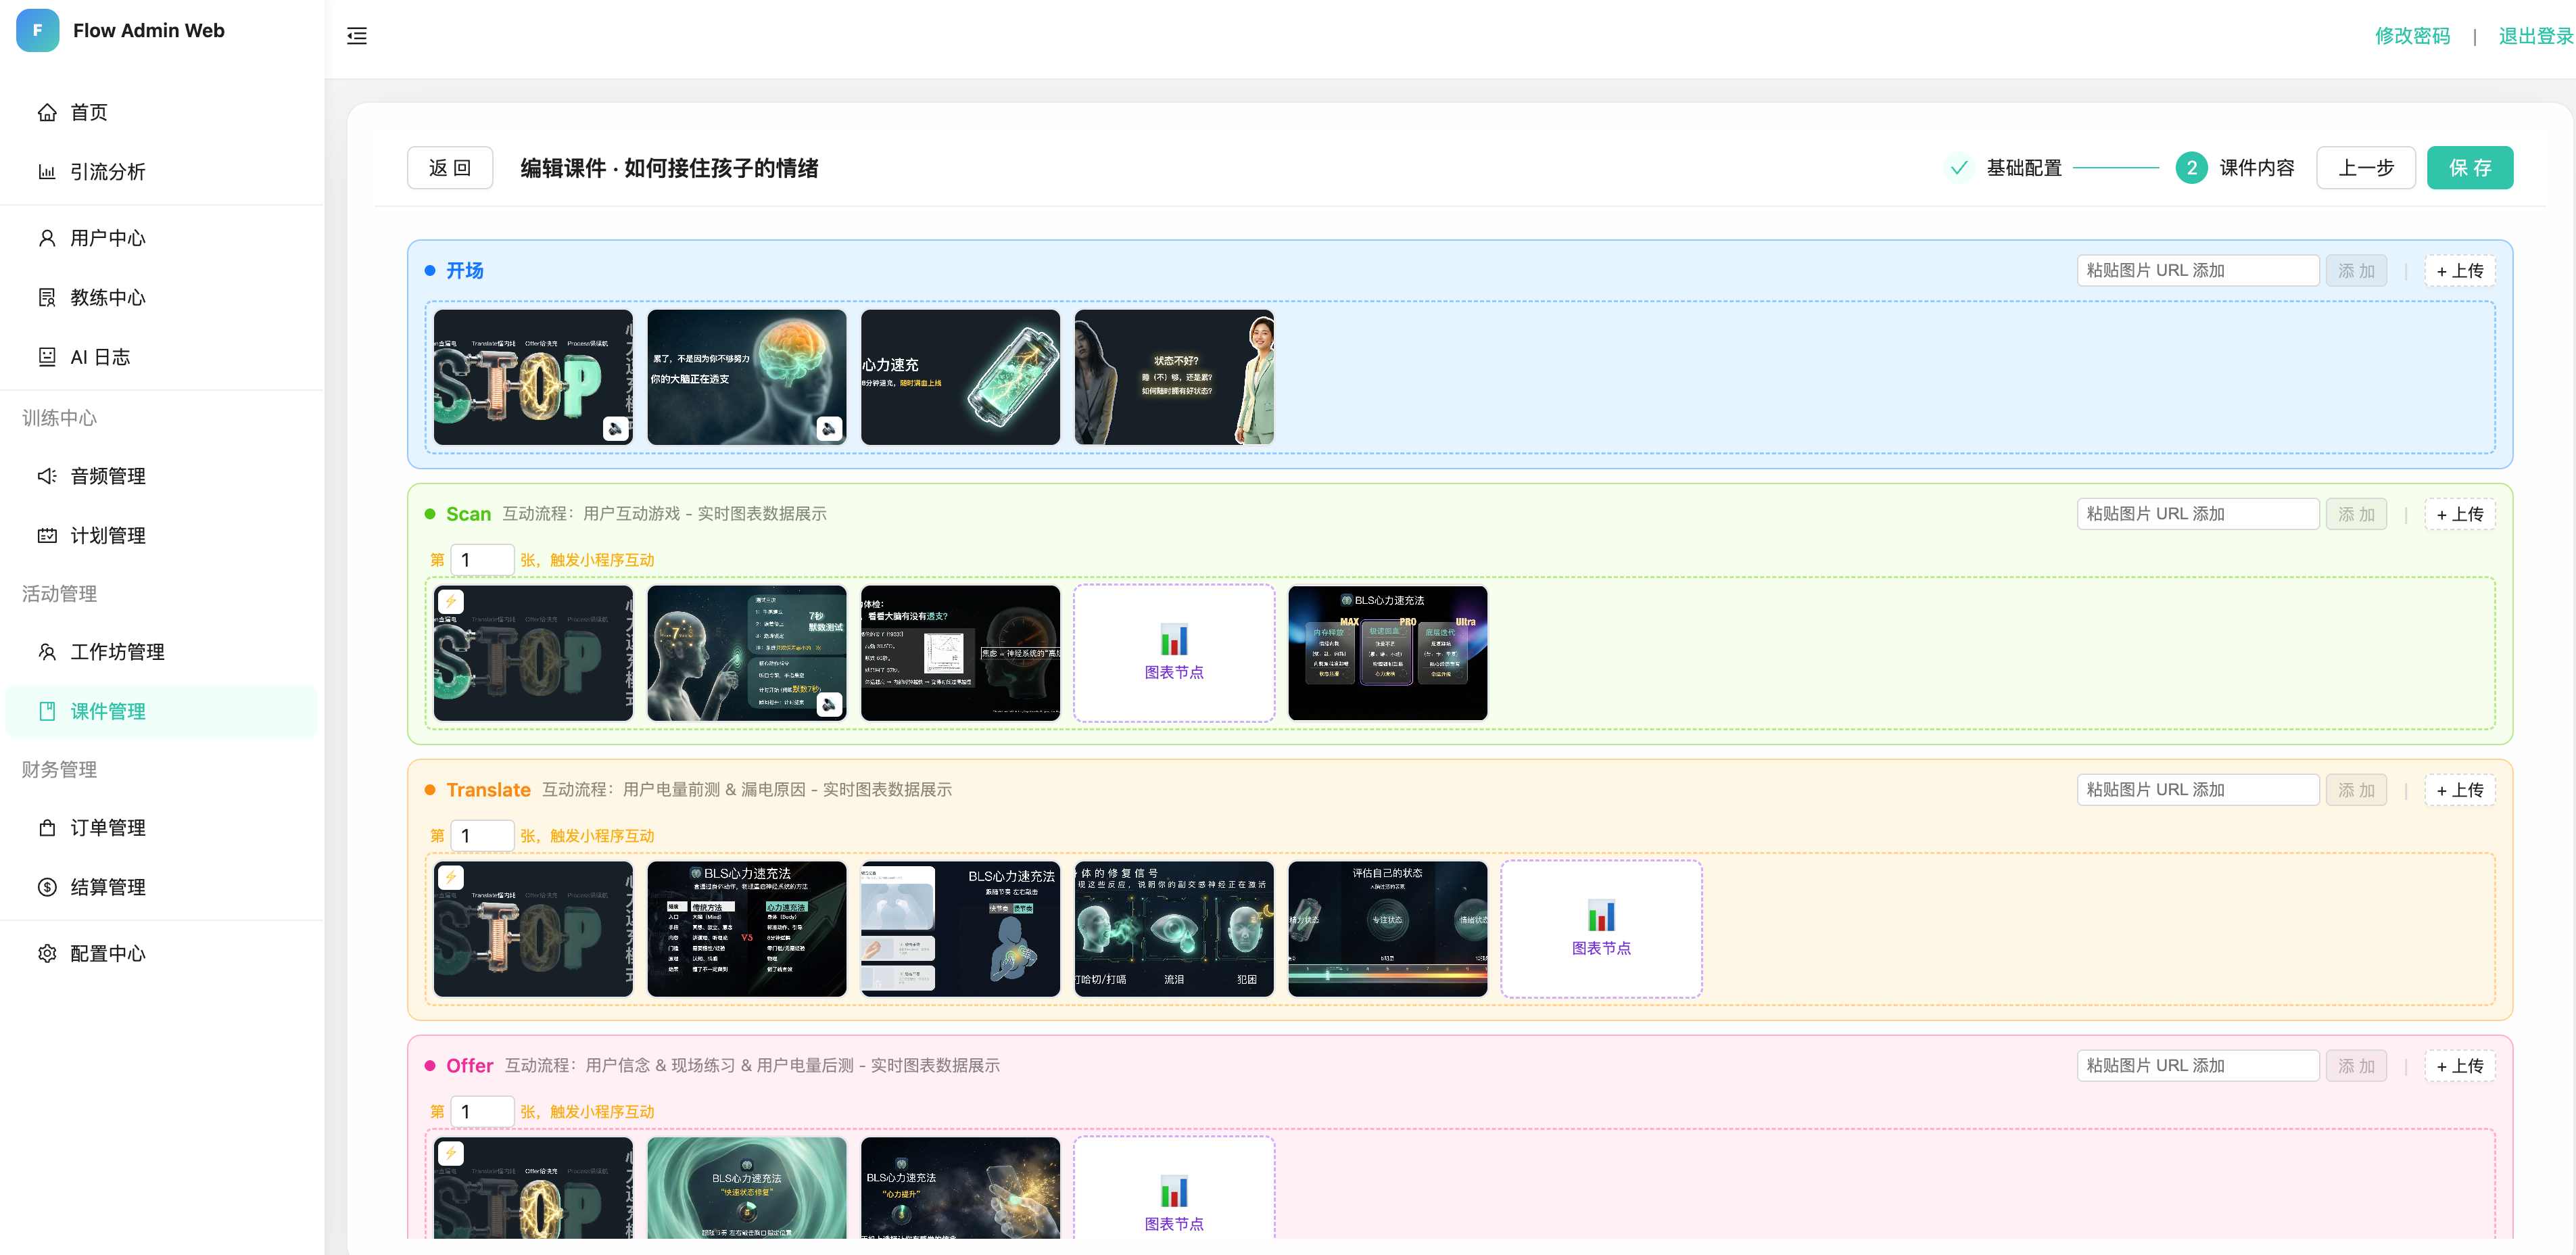This screenshot has width=2576, height=1255.
Task: Click 上传 button in the 开场 section
Action: (x=2458, y=271)
